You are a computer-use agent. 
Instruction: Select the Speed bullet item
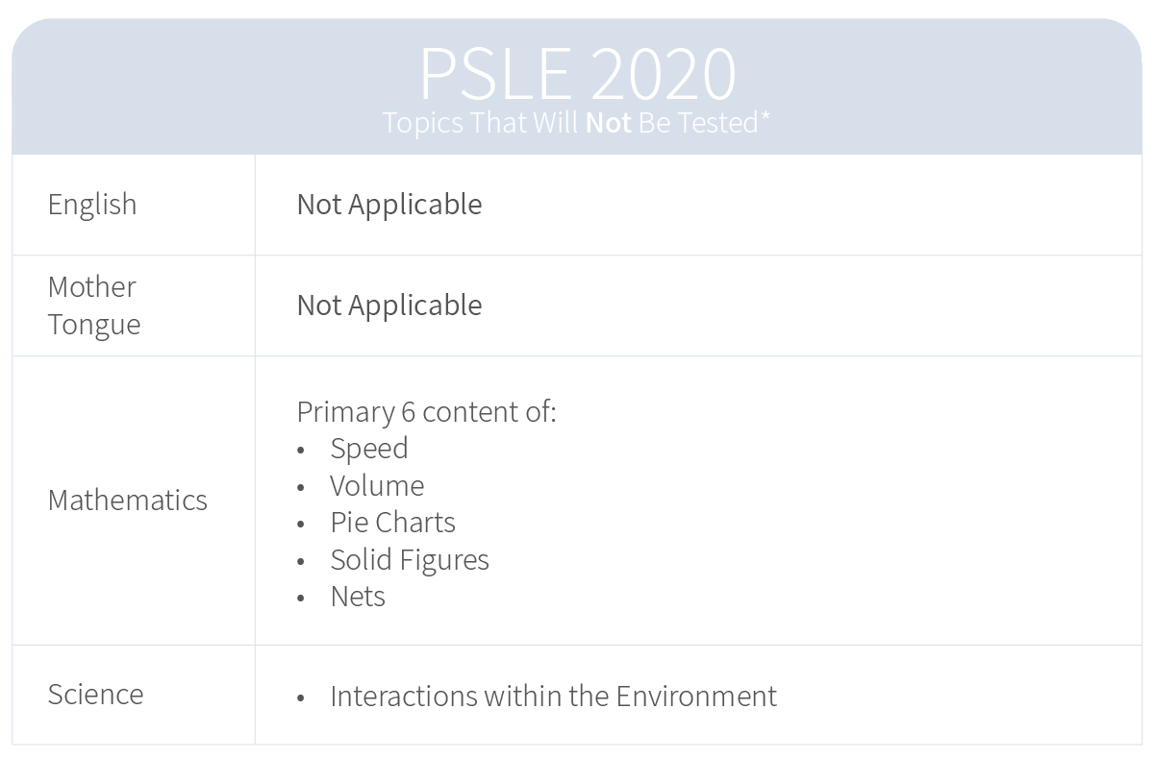click(x=369, y=449)
